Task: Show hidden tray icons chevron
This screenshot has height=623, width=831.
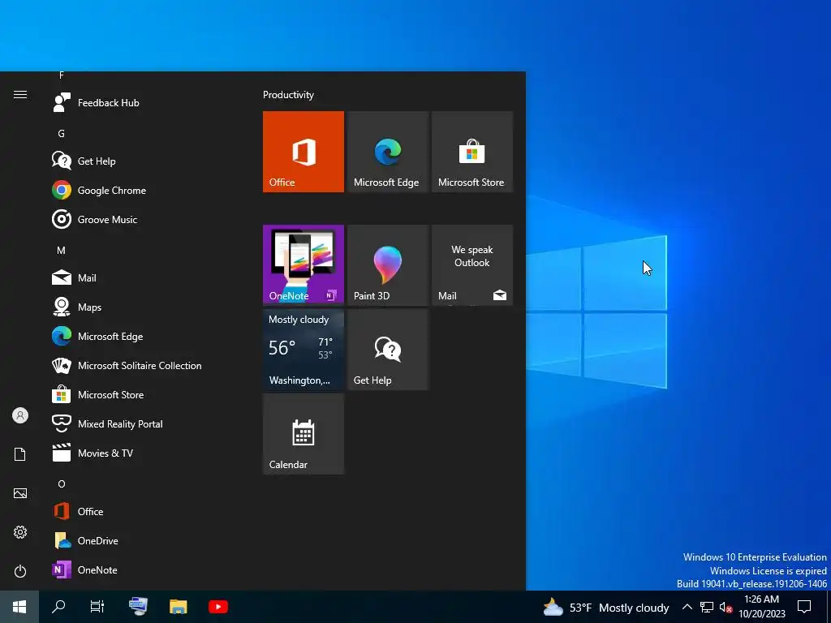Action: pyautogui.click(x=687, y=607)
